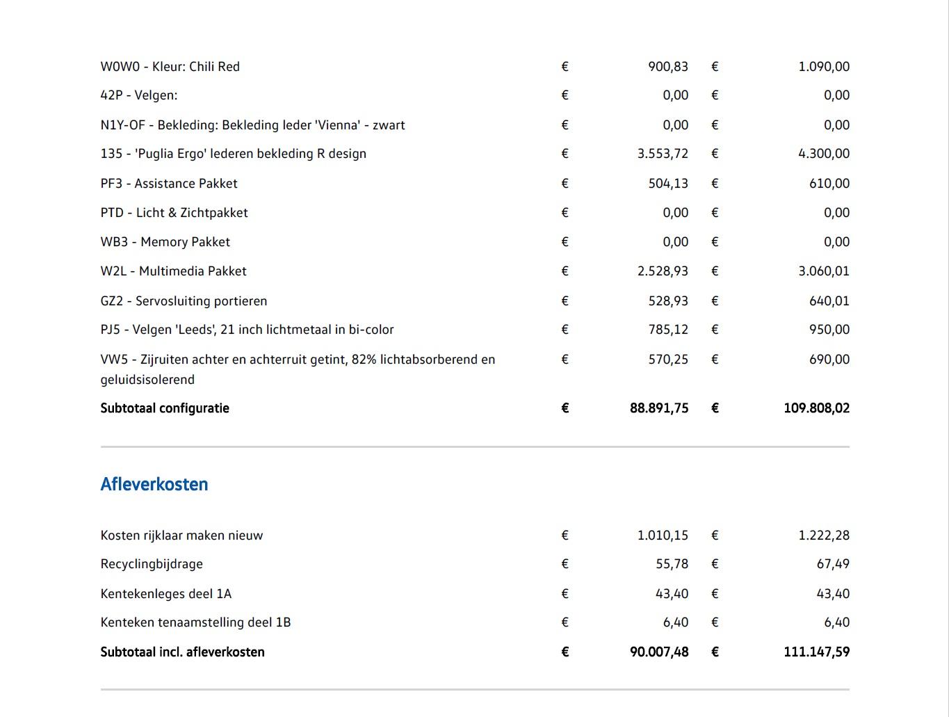Click the 'Afleverkosten' section heading
949x717 pixels.
[x=154, y=484]
